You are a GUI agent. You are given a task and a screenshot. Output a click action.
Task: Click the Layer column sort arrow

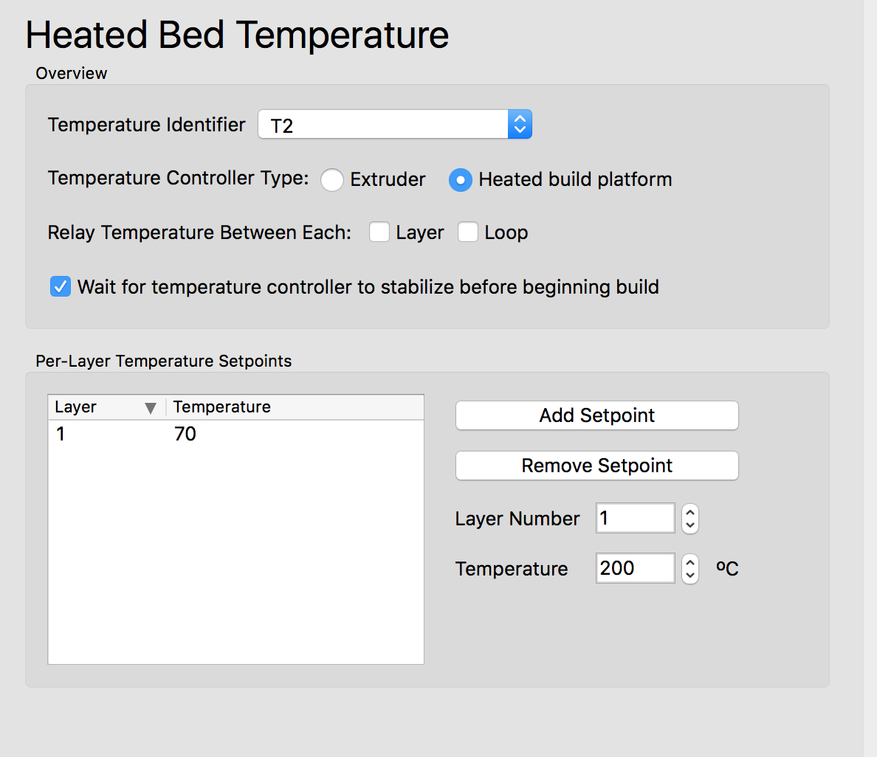click(x=151, y=408)
